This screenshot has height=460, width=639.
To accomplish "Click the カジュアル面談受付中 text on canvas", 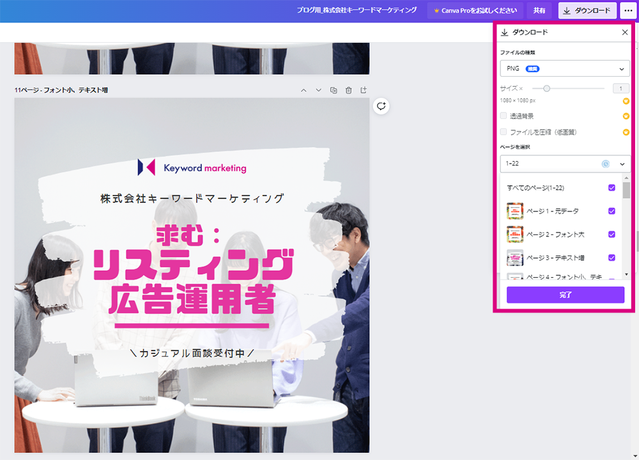I will coord(192,353).
